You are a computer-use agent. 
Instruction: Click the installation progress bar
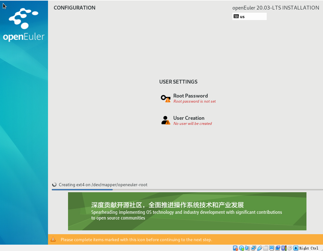187,190
